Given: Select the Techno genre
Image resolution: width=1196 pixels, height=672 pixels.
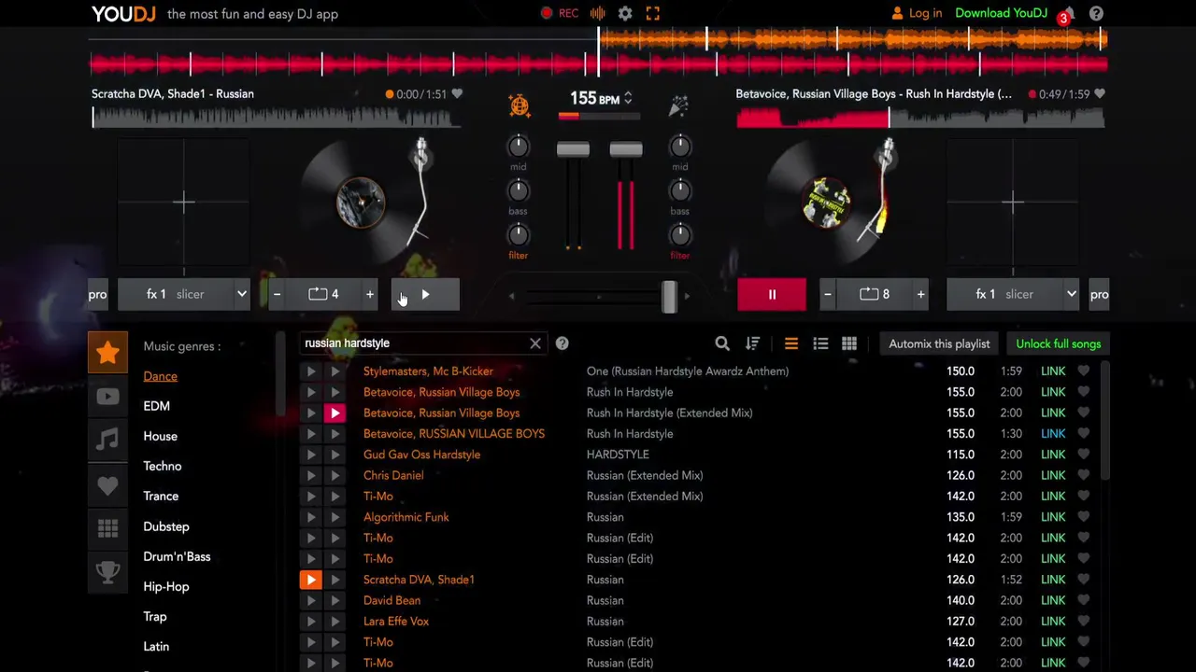Looking at the screenshot, I should (163, 466).
